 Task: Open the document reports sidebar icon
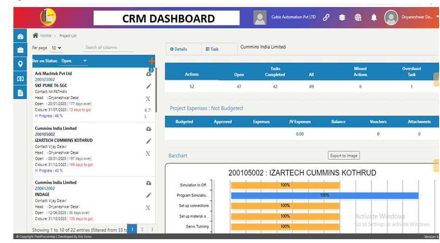tap(20, 93)
